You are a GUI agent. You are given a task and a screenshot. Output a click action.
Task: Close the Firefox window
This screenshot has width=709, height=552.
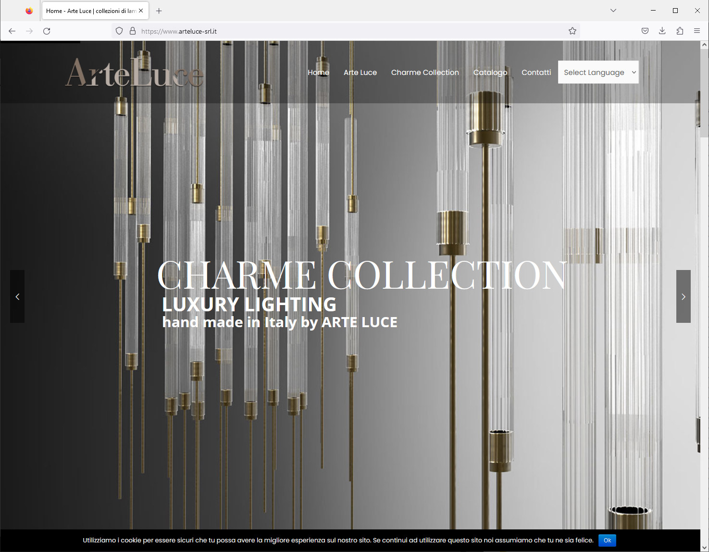tap(697, 11)
